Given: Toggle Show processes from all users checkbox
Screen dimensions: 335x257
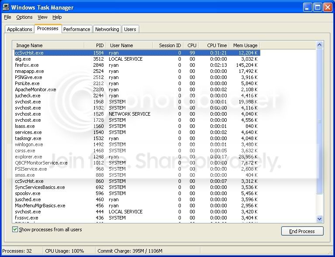Looking at the screenshot, I should [x=15, y=230].
